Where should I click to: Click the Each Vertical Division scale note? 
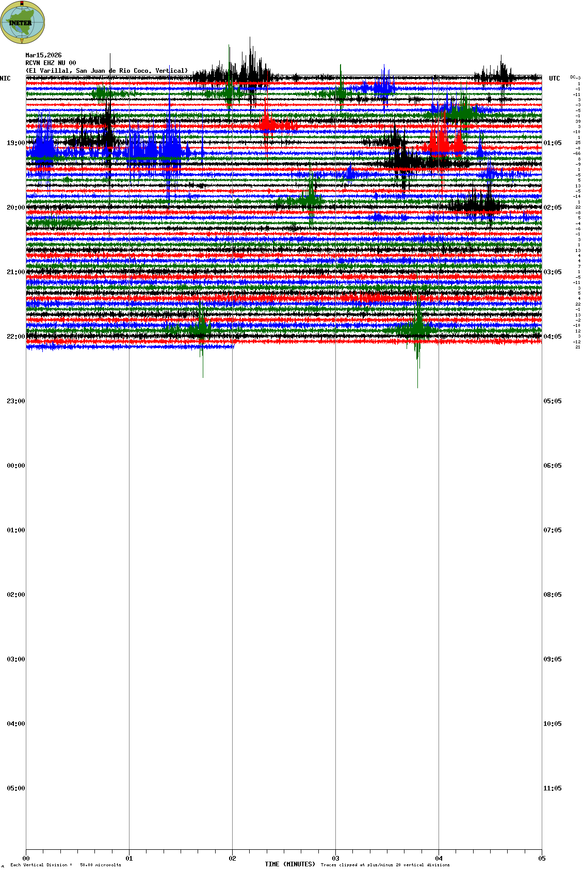click(66, 865)
